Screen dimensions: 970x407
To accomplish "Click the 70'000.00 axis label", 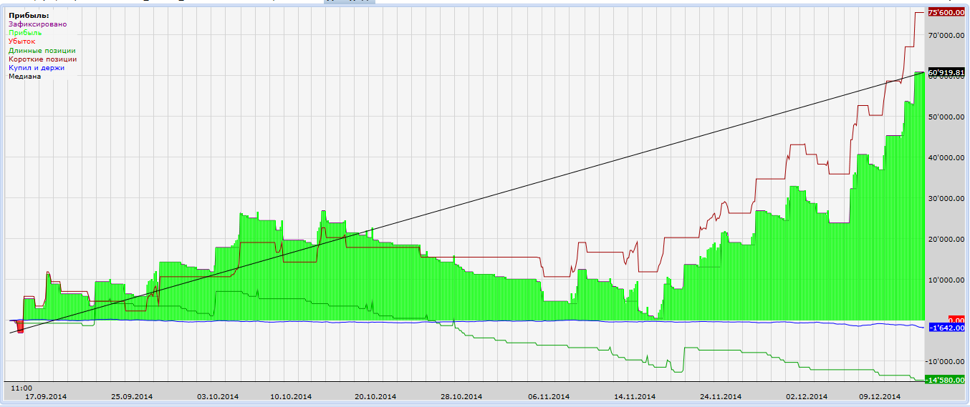I will pos(946,35).
